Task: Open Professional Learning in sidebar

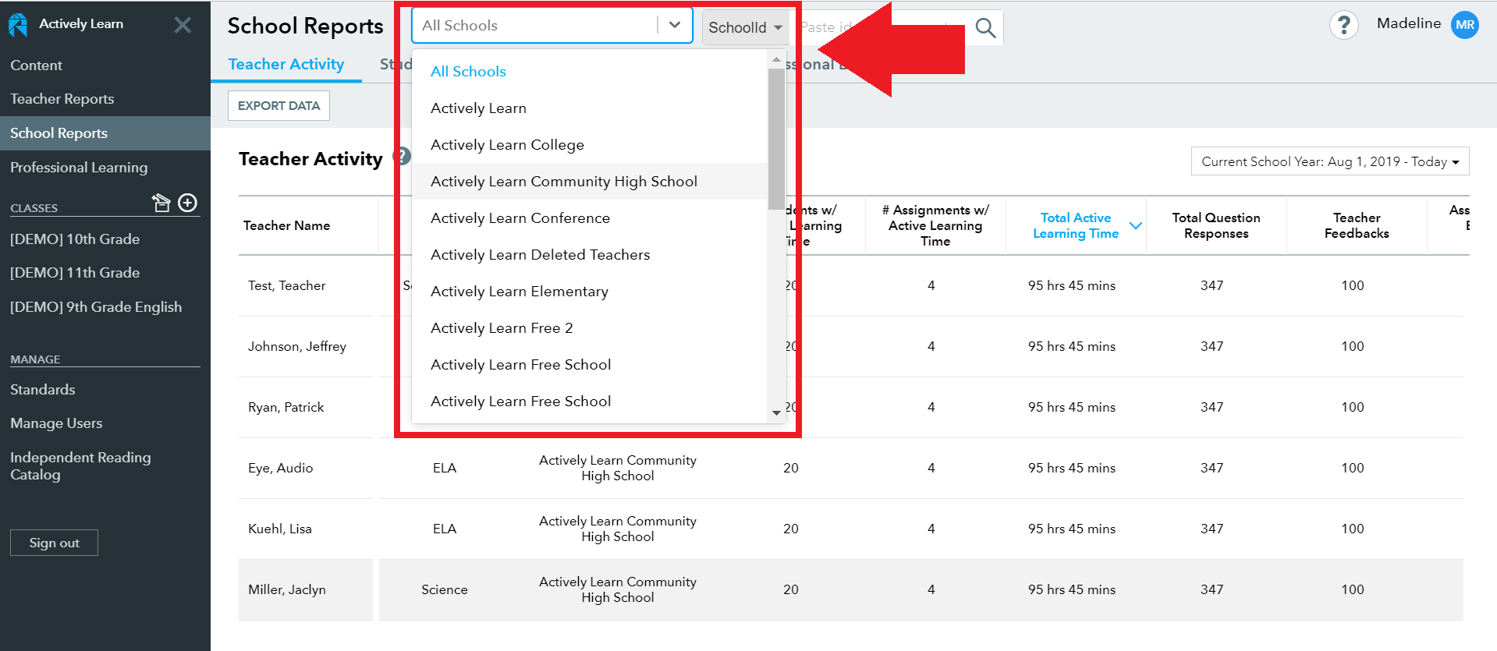Action: click(79, 168)
